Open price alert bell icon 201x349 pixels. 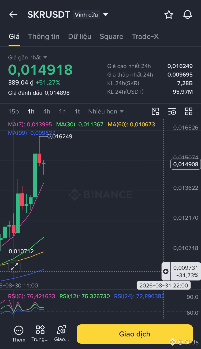coord(188,14)
